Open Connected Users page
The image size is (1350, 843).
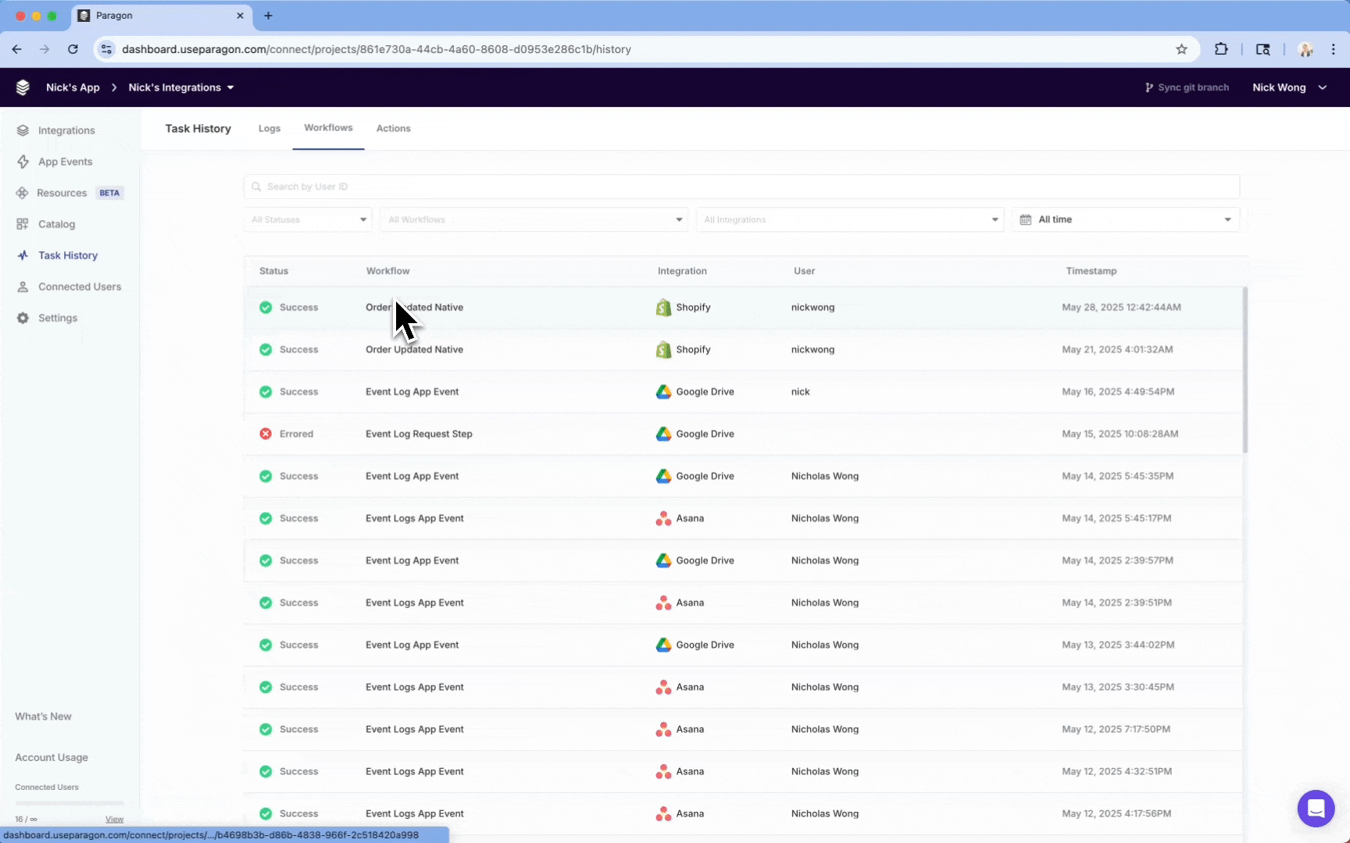(79, 286)
